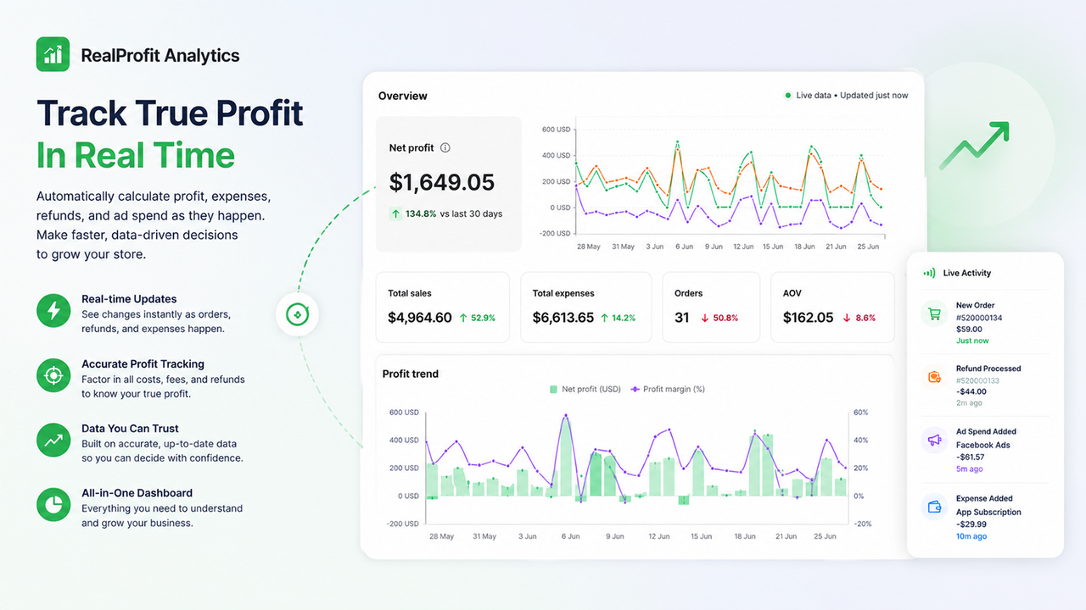Click the Live Activity signal bars icon
1086x610 pixels.
point(930,274)
